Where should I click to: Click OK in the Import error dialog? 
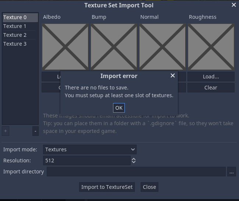tap(119, 108)
